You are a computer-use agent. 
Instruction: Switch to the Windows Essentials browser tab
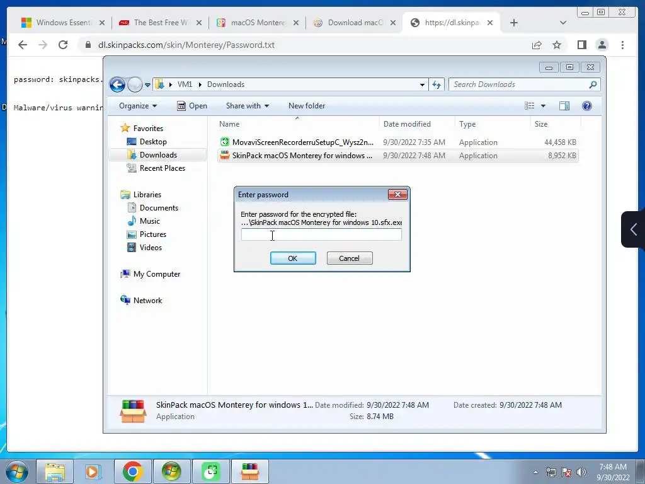point(57,23)
